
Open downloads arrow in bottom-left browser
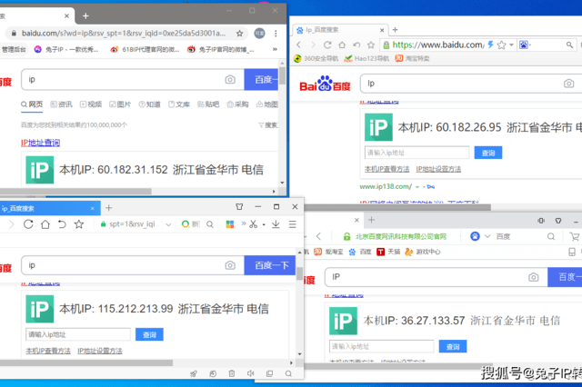point(276,224)
